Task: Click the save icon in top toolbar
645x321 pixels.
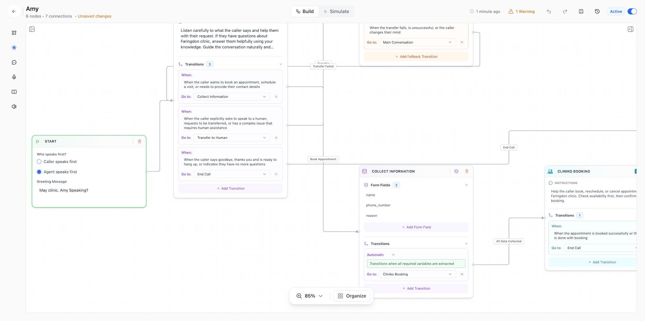Action: [x=581, y=11]
